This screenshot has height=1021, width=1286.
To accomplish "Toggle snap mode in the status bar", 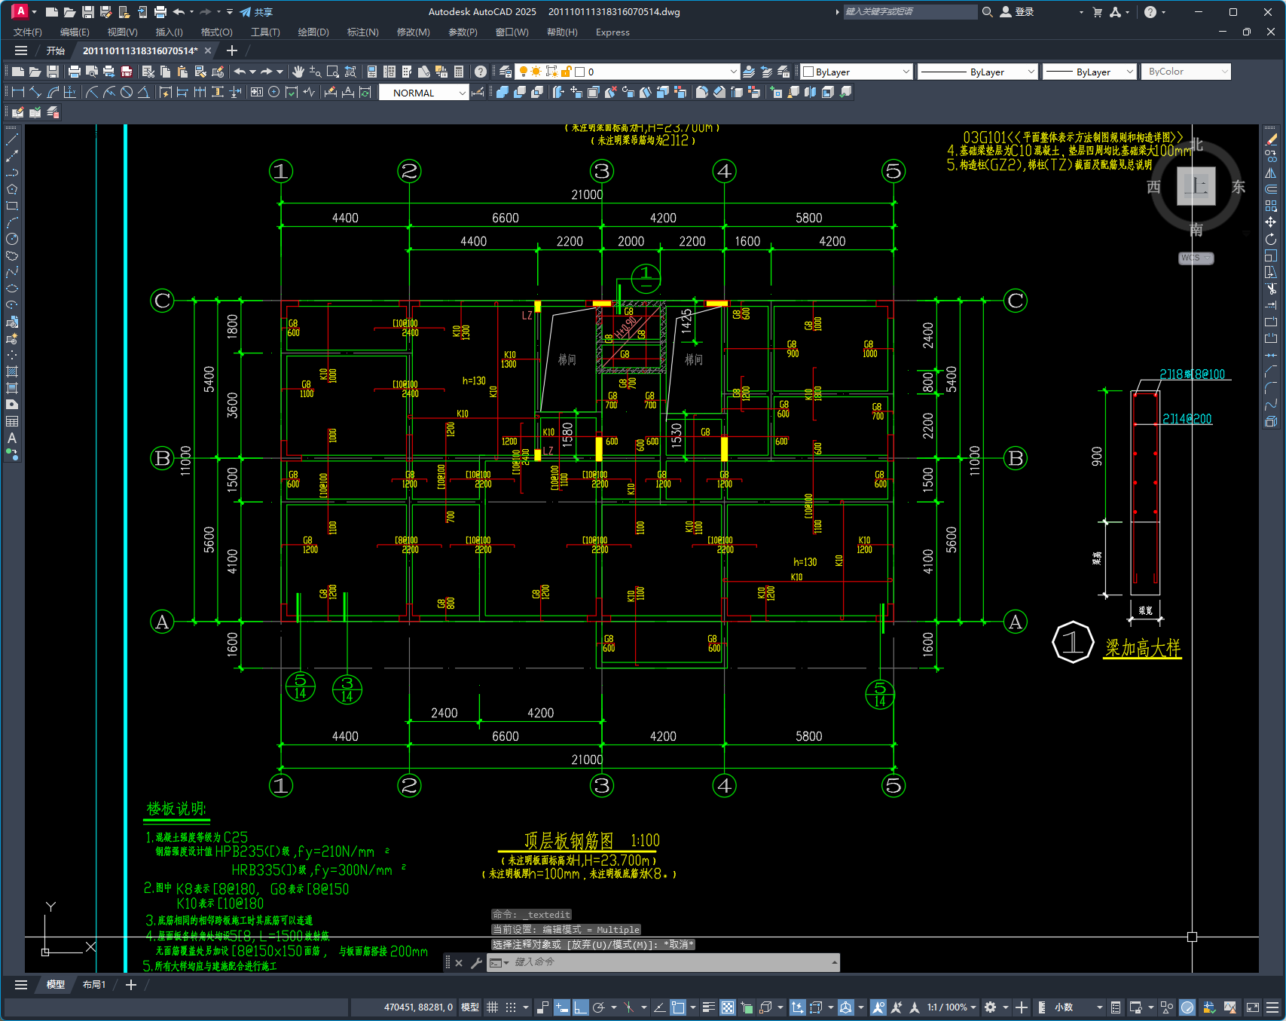I will pyautogui.click(x=511, y=1007).
